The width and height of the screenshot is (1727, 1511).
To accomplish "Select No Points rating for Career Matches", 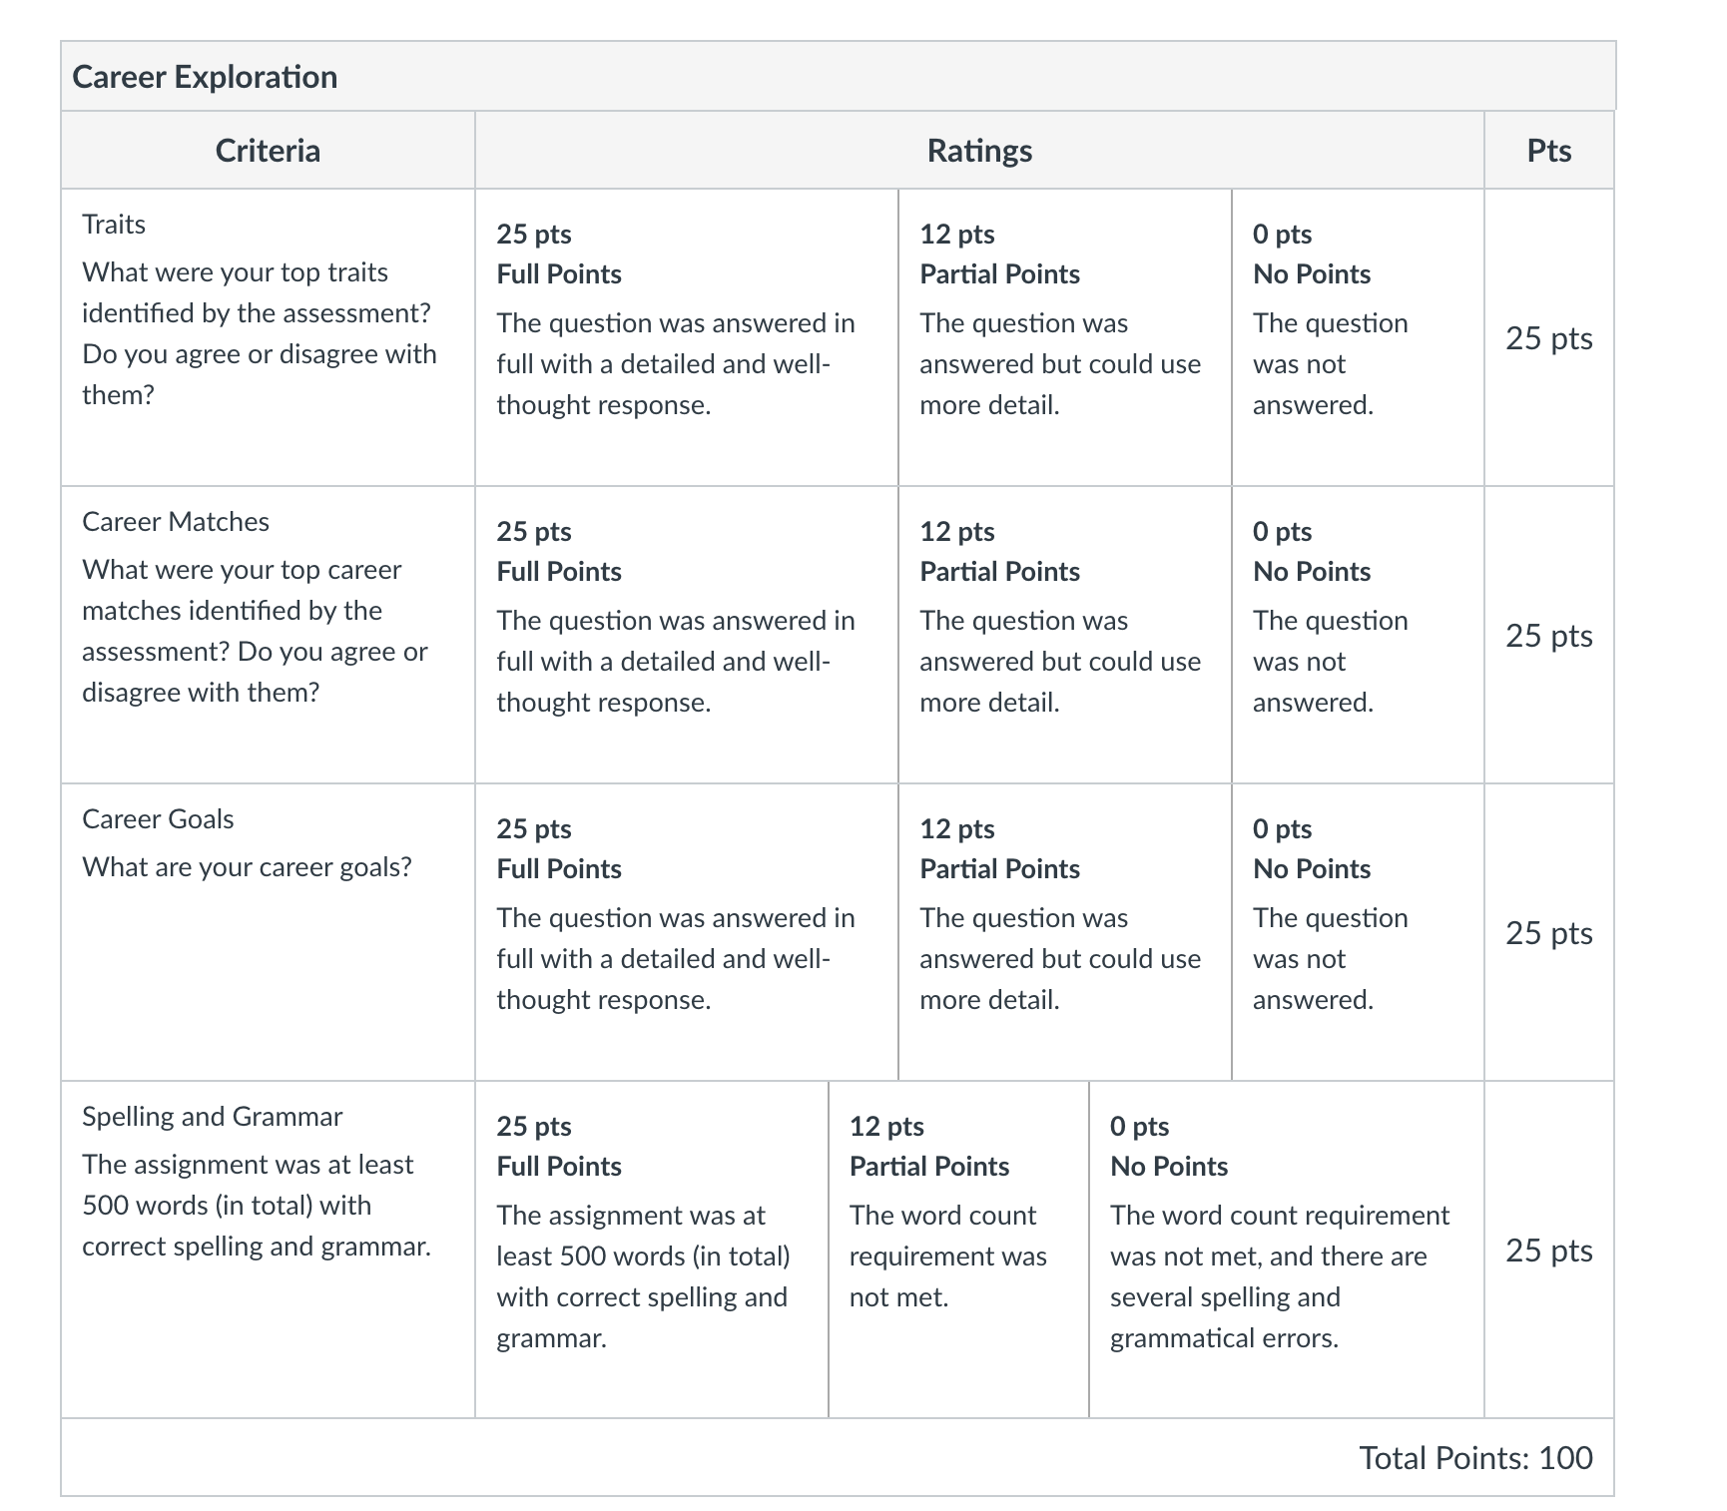I will (x=1358, y=635).
